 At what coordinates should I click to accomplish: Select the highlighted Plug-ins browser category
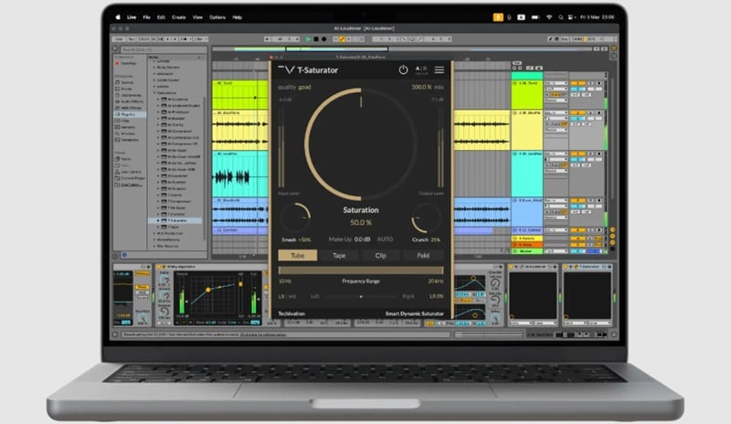coord(130,114)
